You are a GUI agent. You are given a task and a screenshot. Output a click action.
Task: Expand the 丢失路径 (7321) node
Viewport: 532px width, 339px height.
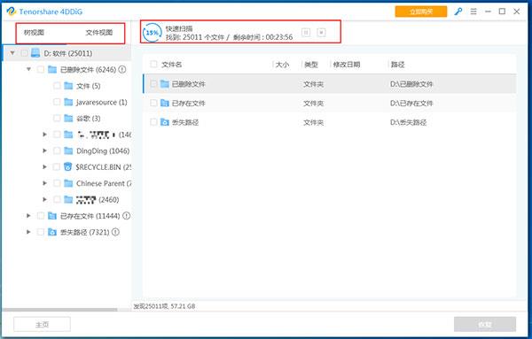pos(28,232)
